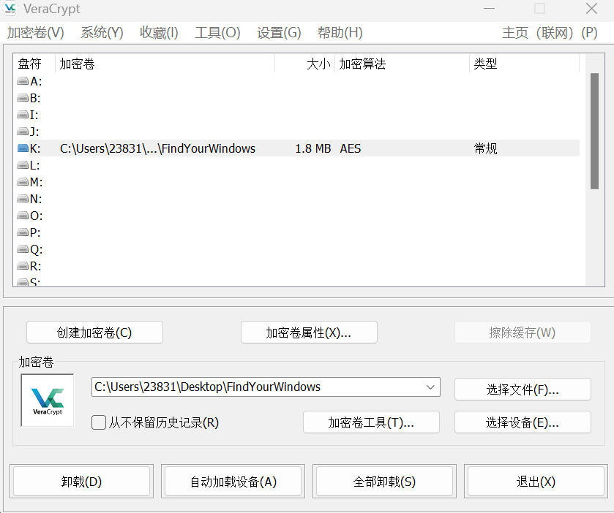614x513 pixels.
Task: Click the 选择文件(F)... button
Action: (523, 389)
